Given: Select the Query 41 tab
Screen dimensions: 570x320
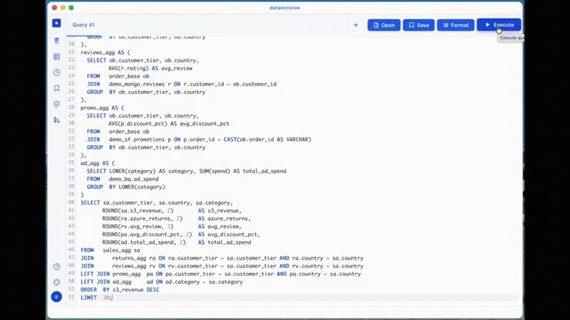Looking at the screenshot, I should 83,25.
